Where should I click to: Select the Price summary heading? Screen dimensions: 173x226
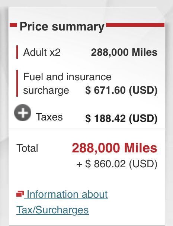[x=62, y=26]
